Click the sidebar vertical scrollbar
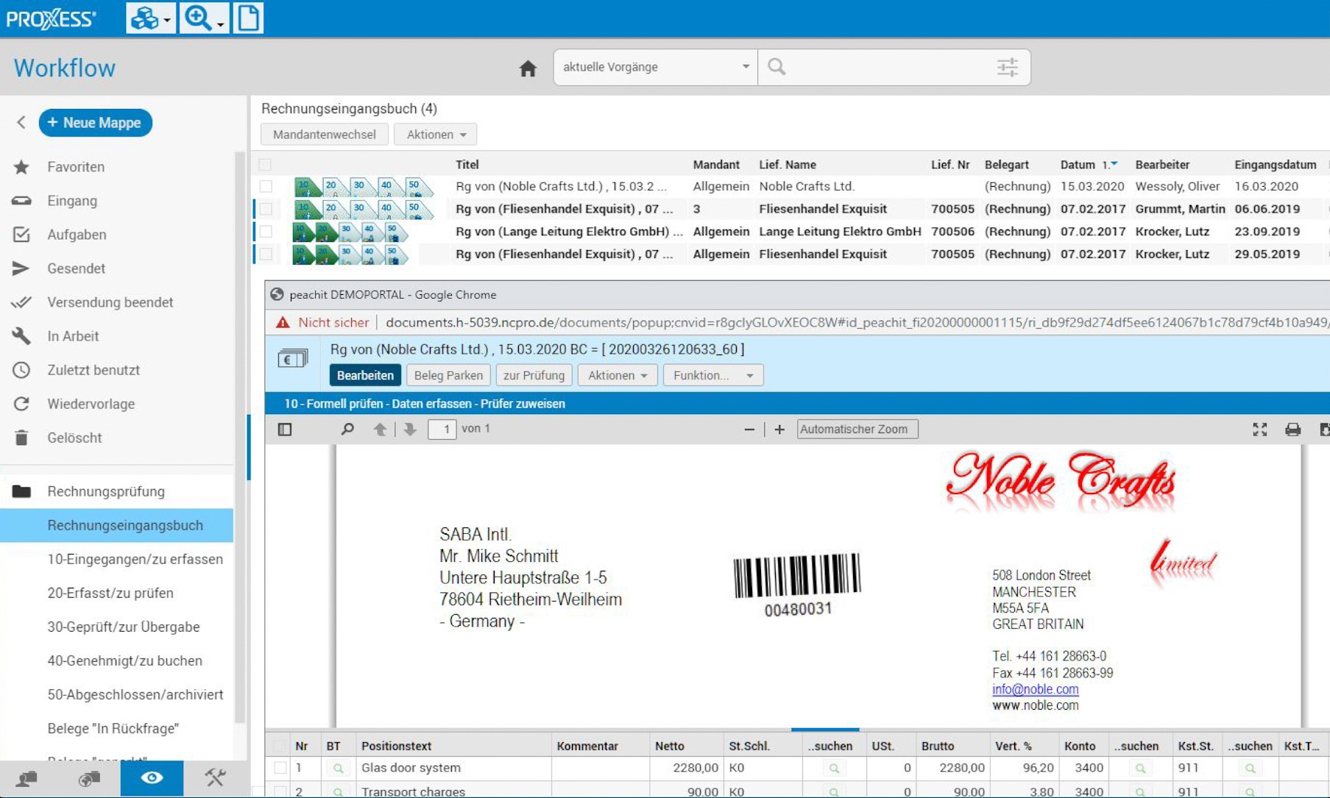Screen dimensions: 1330x798 pyautogui.click(x=239, y=438)
